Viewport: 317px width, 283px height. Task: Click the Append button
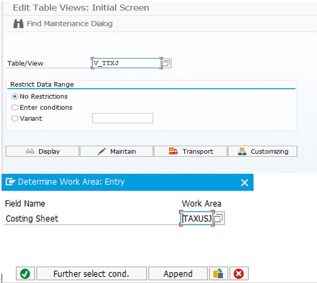pos(178,274)
